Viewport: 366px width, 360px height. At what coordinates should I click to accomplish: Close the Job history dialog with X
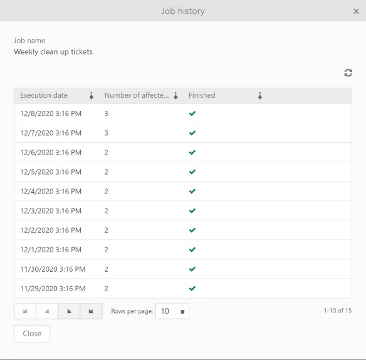(x=356, y=11)
